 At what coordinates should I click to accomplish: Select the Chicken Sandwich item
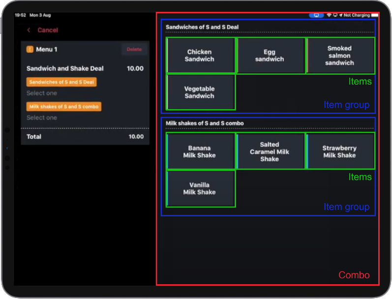(200, 56)
